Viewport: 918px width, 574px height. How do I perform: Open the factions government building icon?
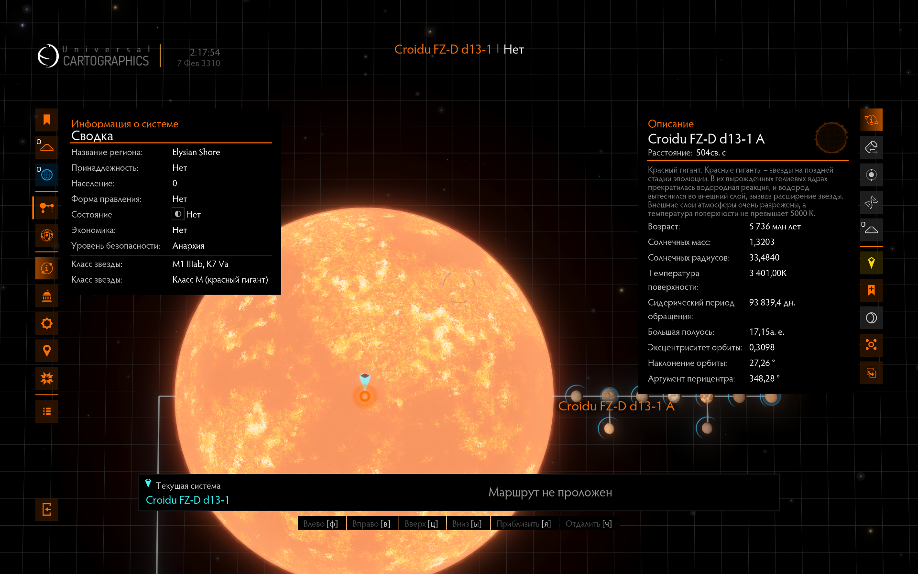click(x=47, y=296)
